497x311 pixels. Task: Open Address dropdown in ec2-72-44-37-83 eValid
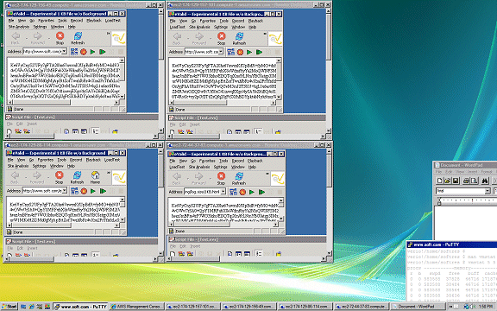tap(223, 192)
